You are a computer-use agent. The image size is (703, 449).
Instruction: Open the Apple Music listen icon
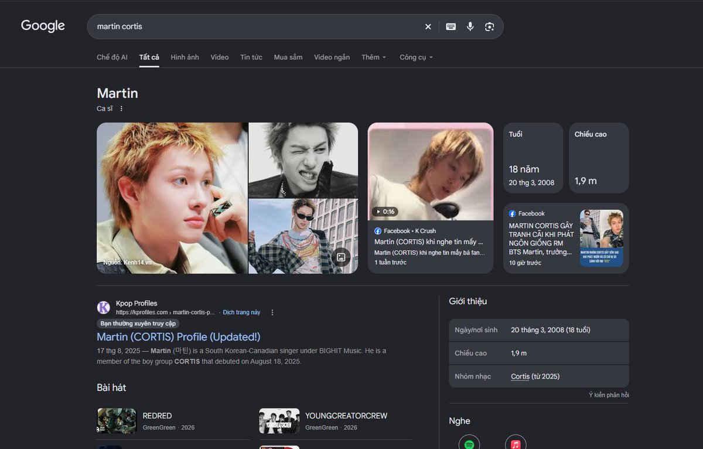point(516,444)
